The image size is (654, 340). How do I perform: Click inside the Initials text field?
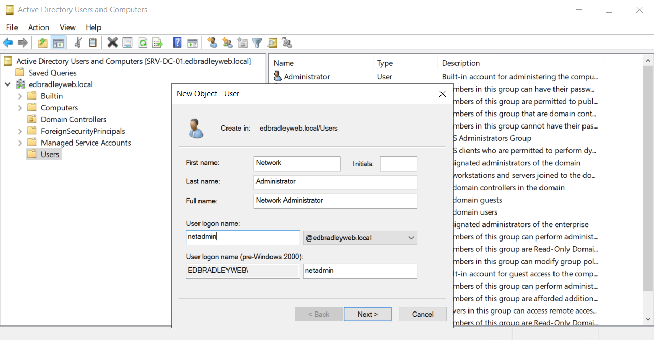398,163
